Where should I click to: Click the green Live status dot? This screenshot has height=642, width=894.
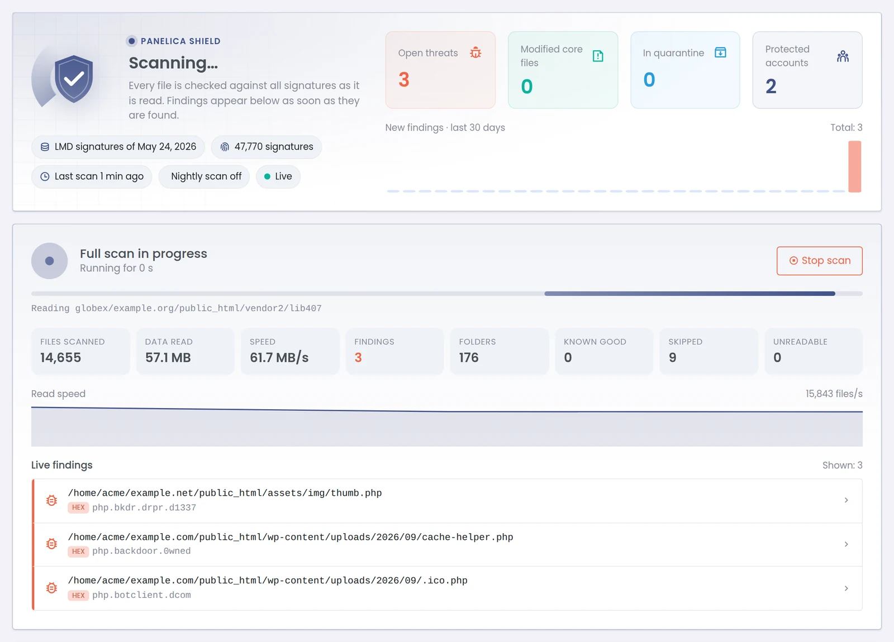[267, 176]
